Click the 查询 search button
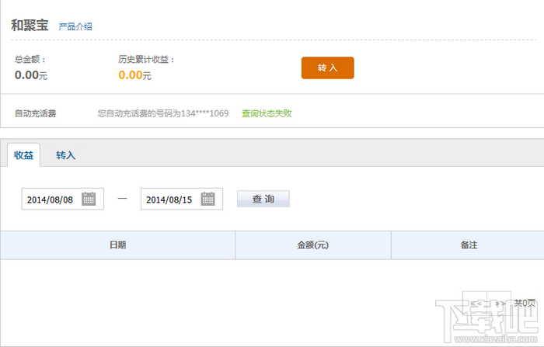544x347 pixels. 263,199
